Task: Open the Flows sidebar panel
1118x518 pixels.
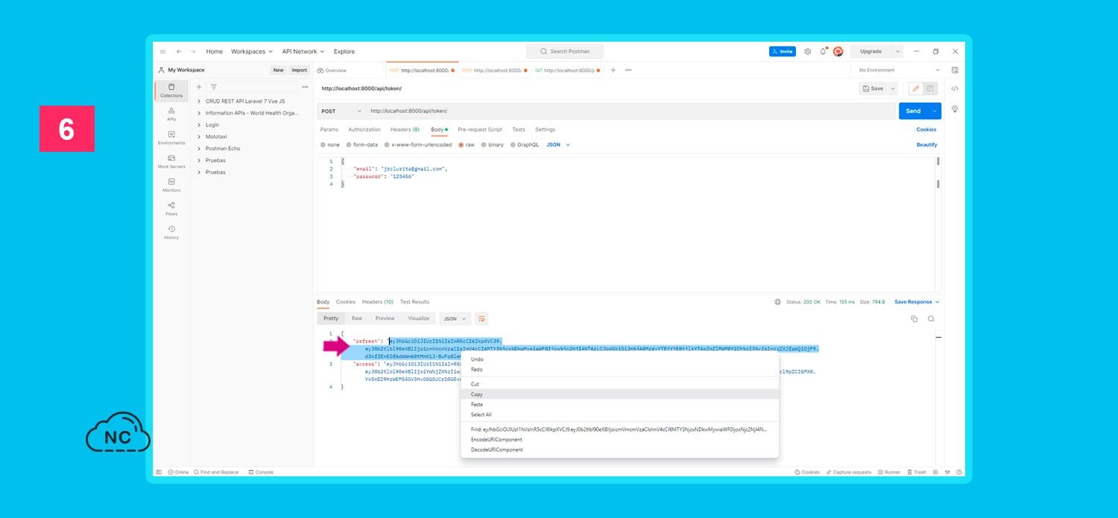Action: [171, 208]
